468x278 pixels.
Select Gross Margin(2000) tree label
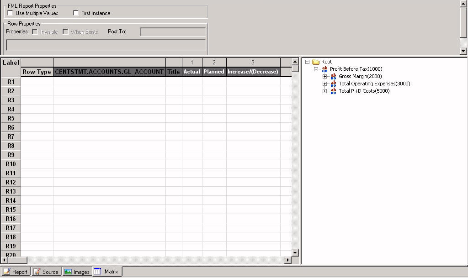click(360, 76)
